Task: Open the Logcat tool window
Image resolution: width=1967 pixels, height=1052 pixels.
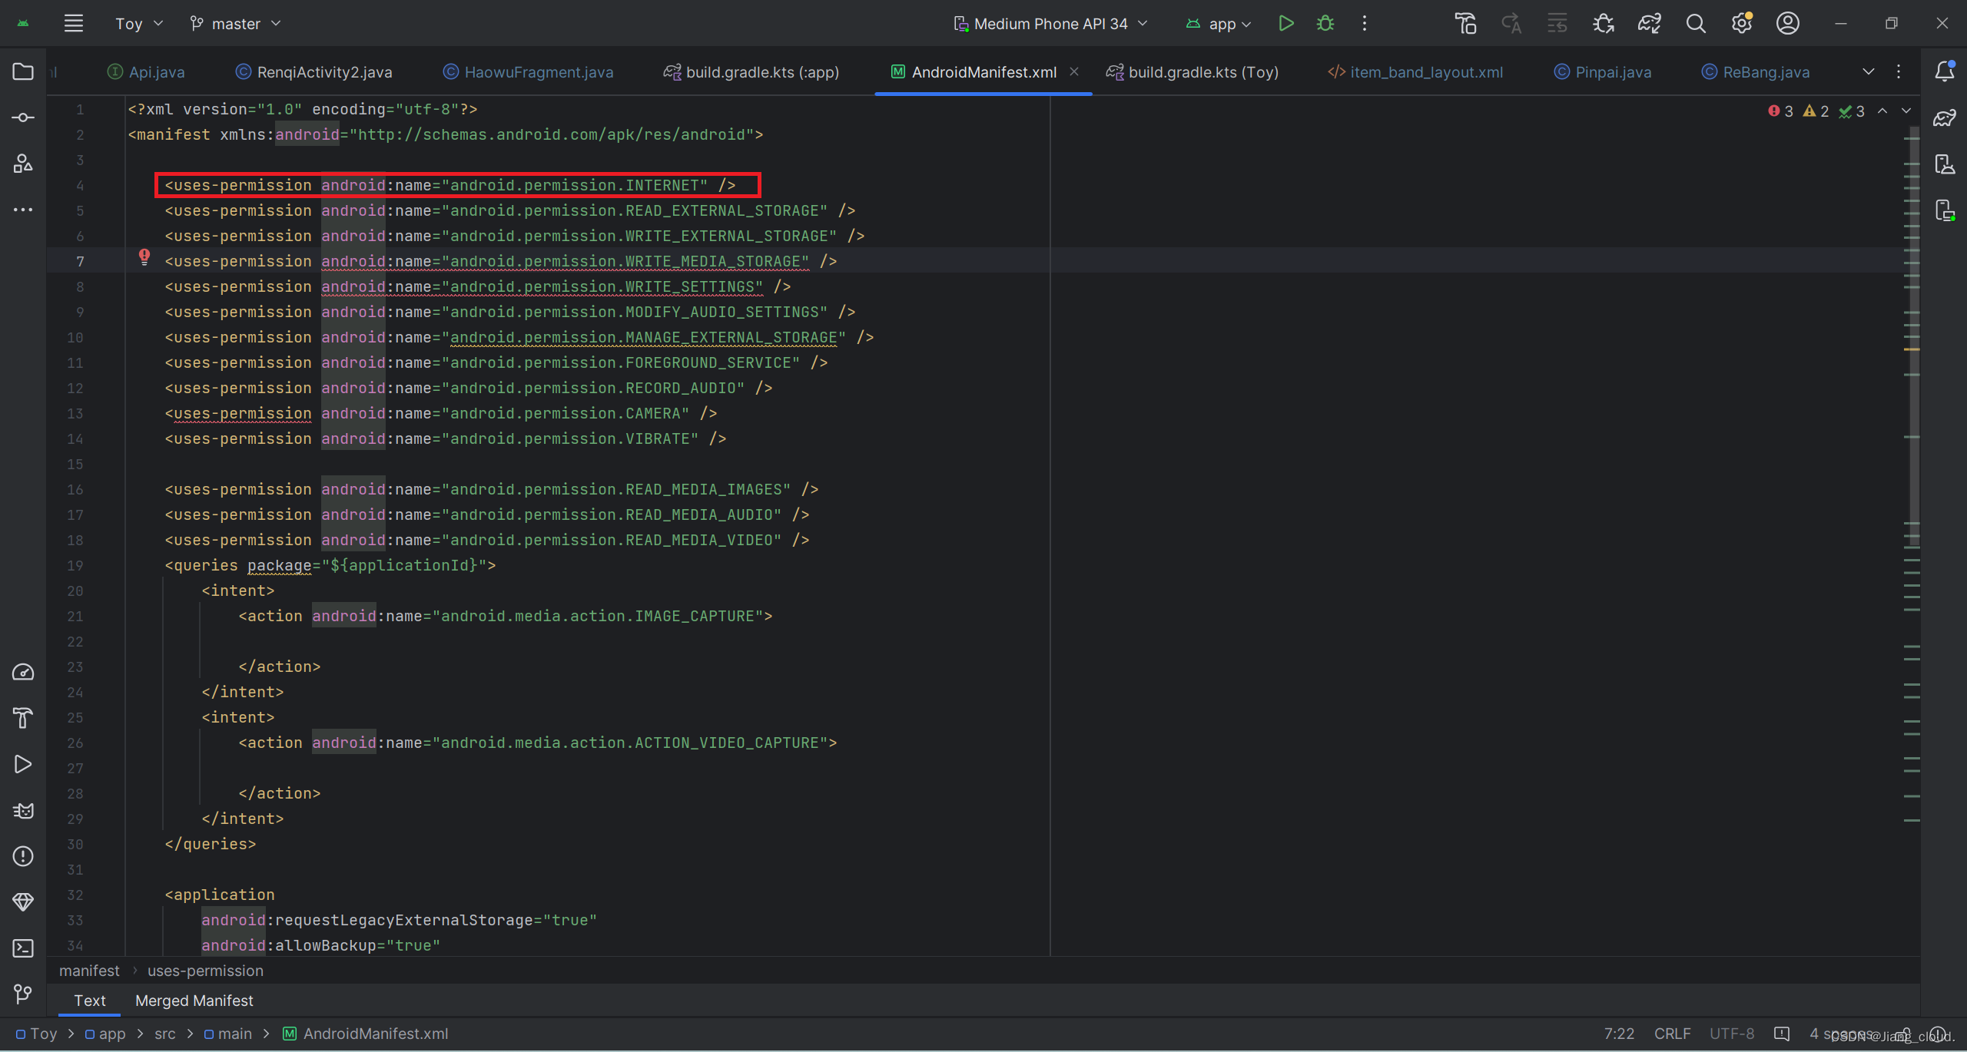Action: coord(22,810)
